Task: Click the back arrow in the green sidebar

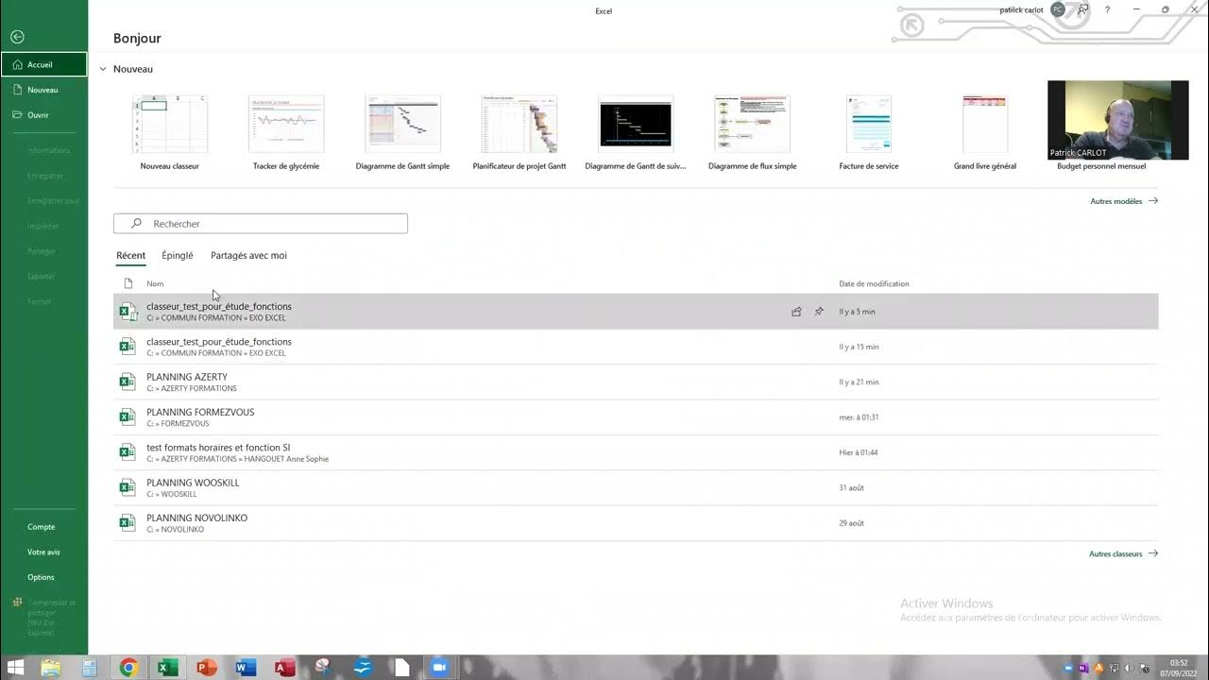Action: point(17,37)
